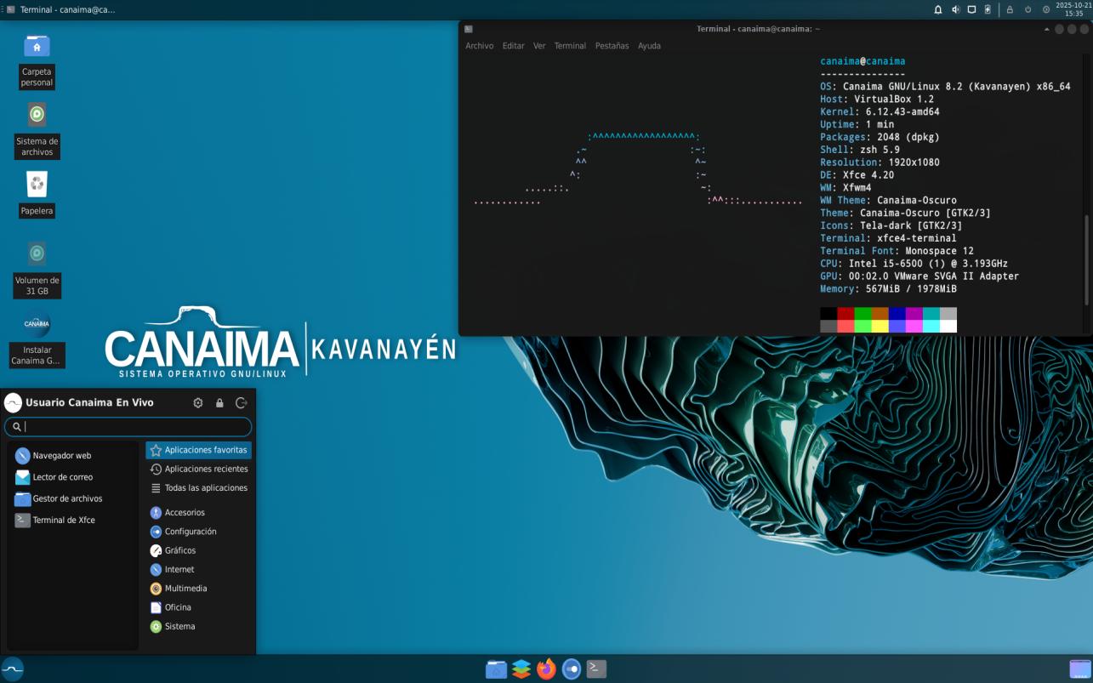Image resolution: width=1093 pixels, height=683 pixels.
Task: Show Todas las aplicaciones list
Action: (206, 488)
